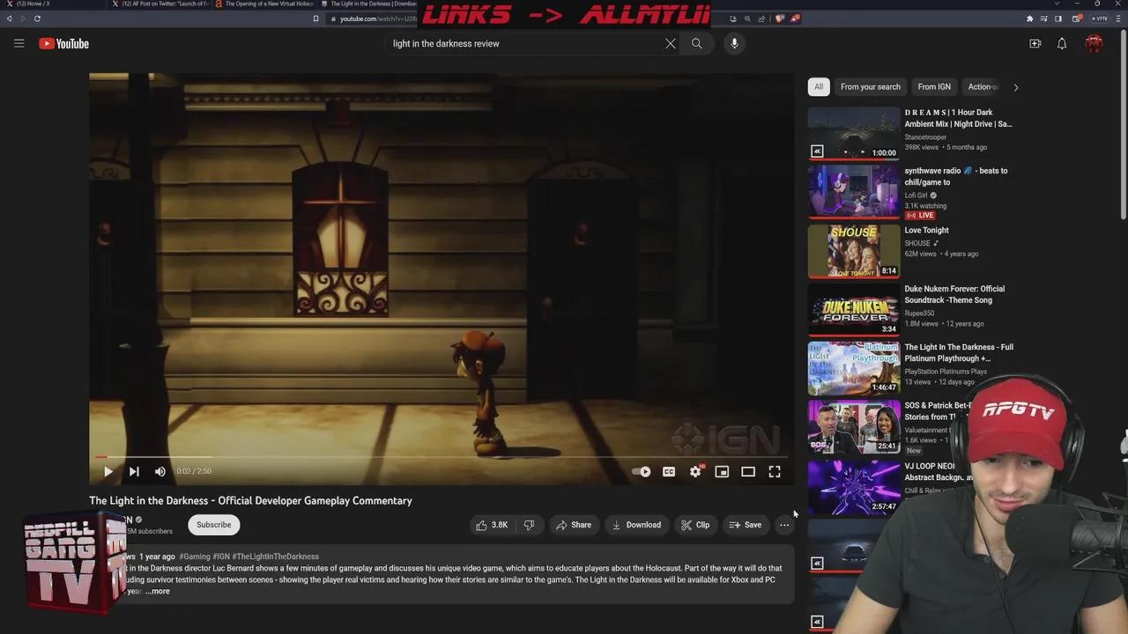This screenshot has height=634, width=1128.
Task: Show more filter chips with arrow
Action: coord(1015,87)
